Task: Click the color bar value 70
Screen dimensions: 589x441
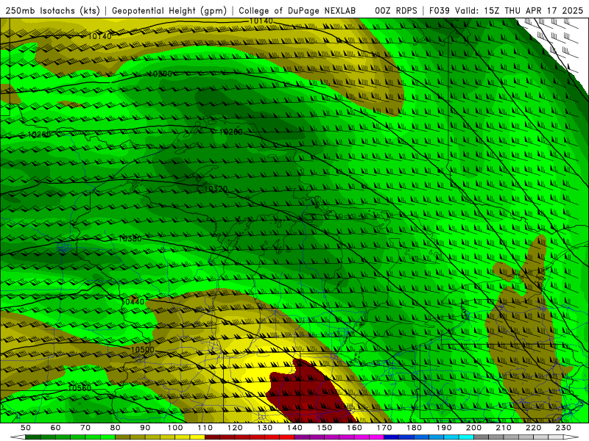Action: coord(85,428)
